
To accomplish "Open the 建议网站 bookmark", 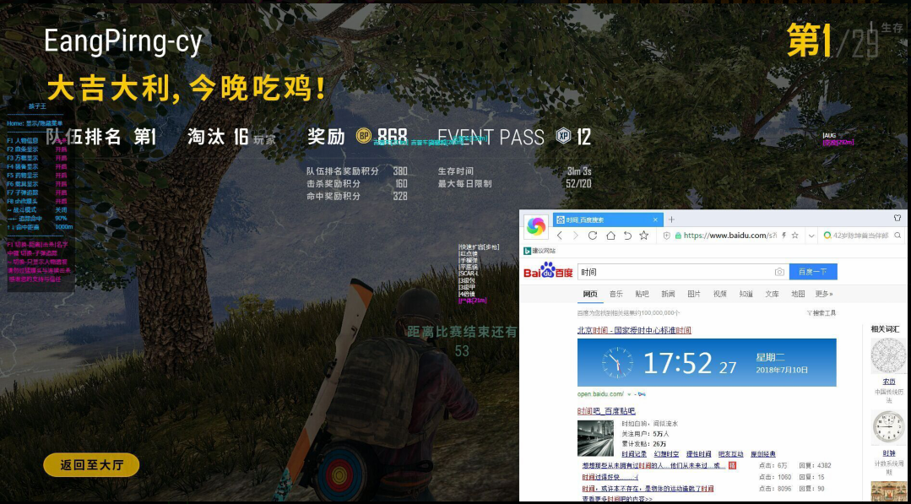I will point(540,251).
